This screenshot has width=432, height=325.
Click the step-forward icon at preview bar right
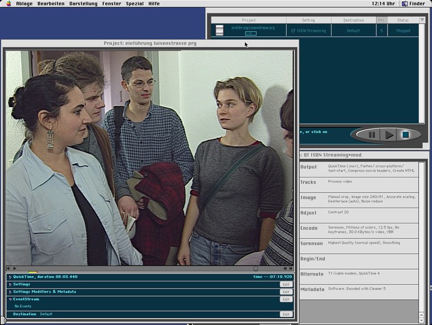click(291, 269)
